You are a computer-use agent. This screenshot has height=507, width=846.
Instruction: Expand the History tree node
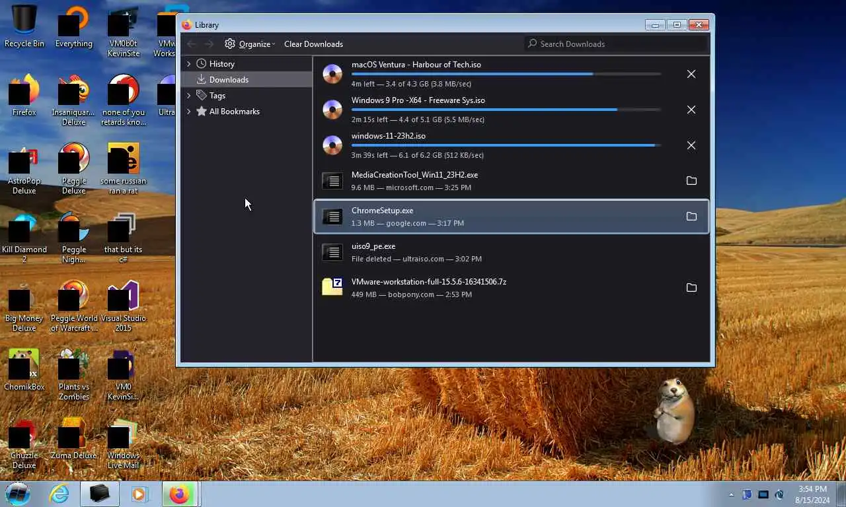pyautogui.click(x=188, y=64)
